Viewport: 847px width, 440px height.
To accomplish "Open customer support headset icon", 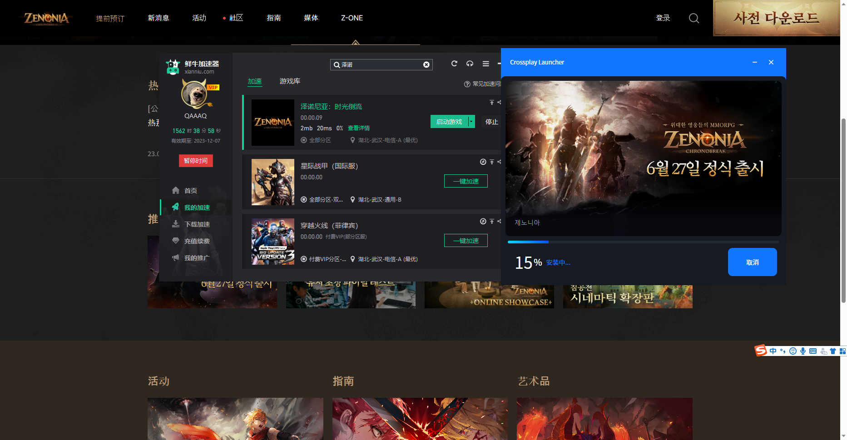I will (470, 64).
